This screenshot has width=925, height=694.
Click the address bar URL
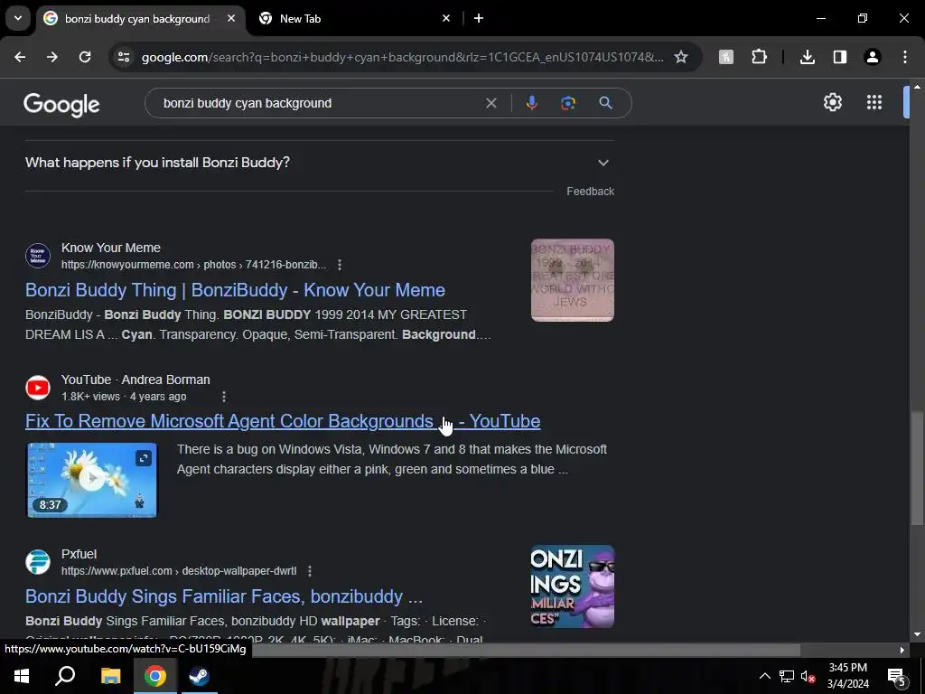pos(402,57)
